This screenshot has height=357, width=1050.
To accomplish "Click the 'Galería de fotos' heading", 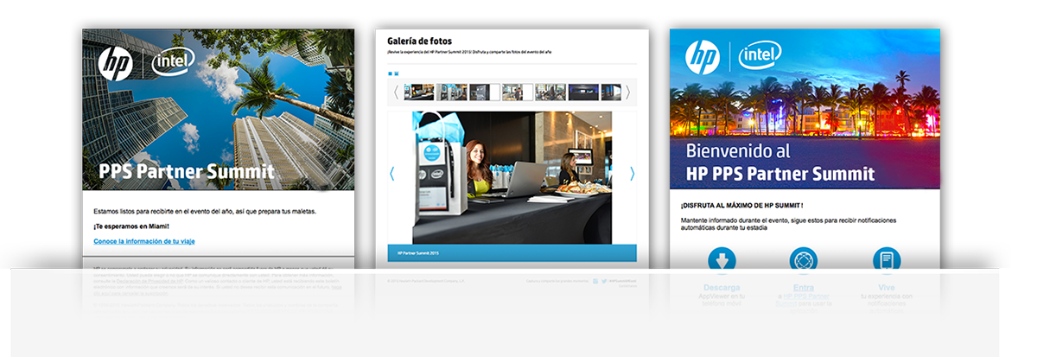I will [419, 41].
